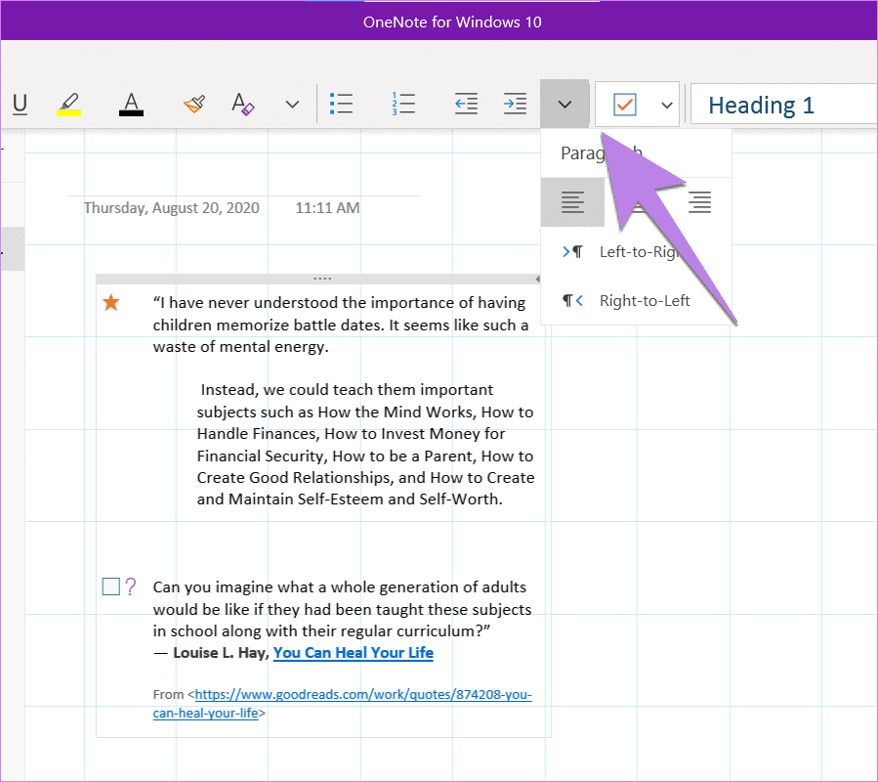
Task: Open the You Can Heal Your Life link
Action: point(354,653)
